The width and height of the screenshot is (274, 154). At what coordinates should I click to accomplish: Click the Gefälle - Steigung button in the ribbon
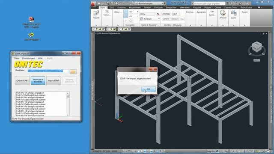pyautogui.click(x=170, y=19)
